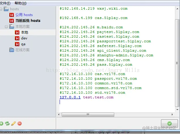Image resolution: width=180 pixels, height=134 pixels.
Task: Click the castest.51play.com line
Action: click(100, 36)
